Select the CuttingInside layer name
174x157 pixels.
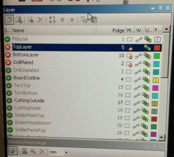point(28,108)
